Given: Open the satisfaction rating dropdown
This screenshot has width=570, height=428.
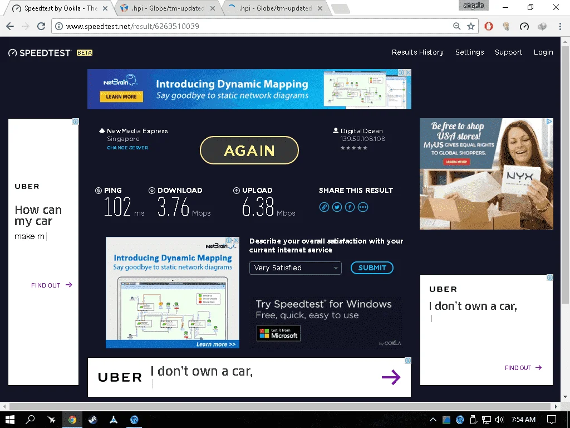Looking at the screenshot, I should click(296, 268).
